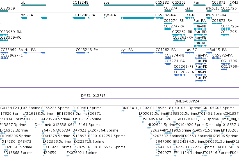The width and height of the screenshot is (239, 157).
Task: Select the CG5262-RB transcript label
Action: [x=182, y=32]
